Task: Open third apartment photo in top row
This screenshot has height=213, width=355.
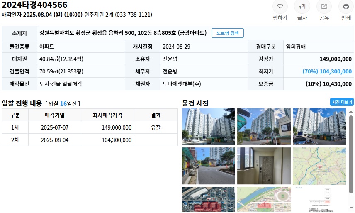Action: [319, 127]
